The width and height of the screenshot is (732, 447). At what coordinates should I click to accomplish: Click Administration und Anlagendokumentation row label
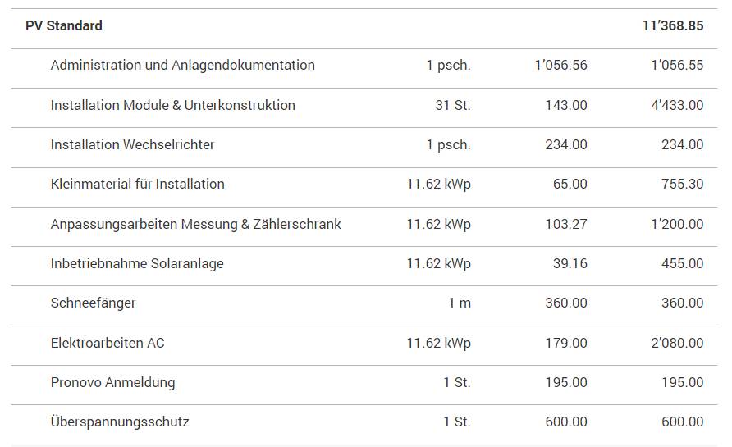[x=182, y=65]
